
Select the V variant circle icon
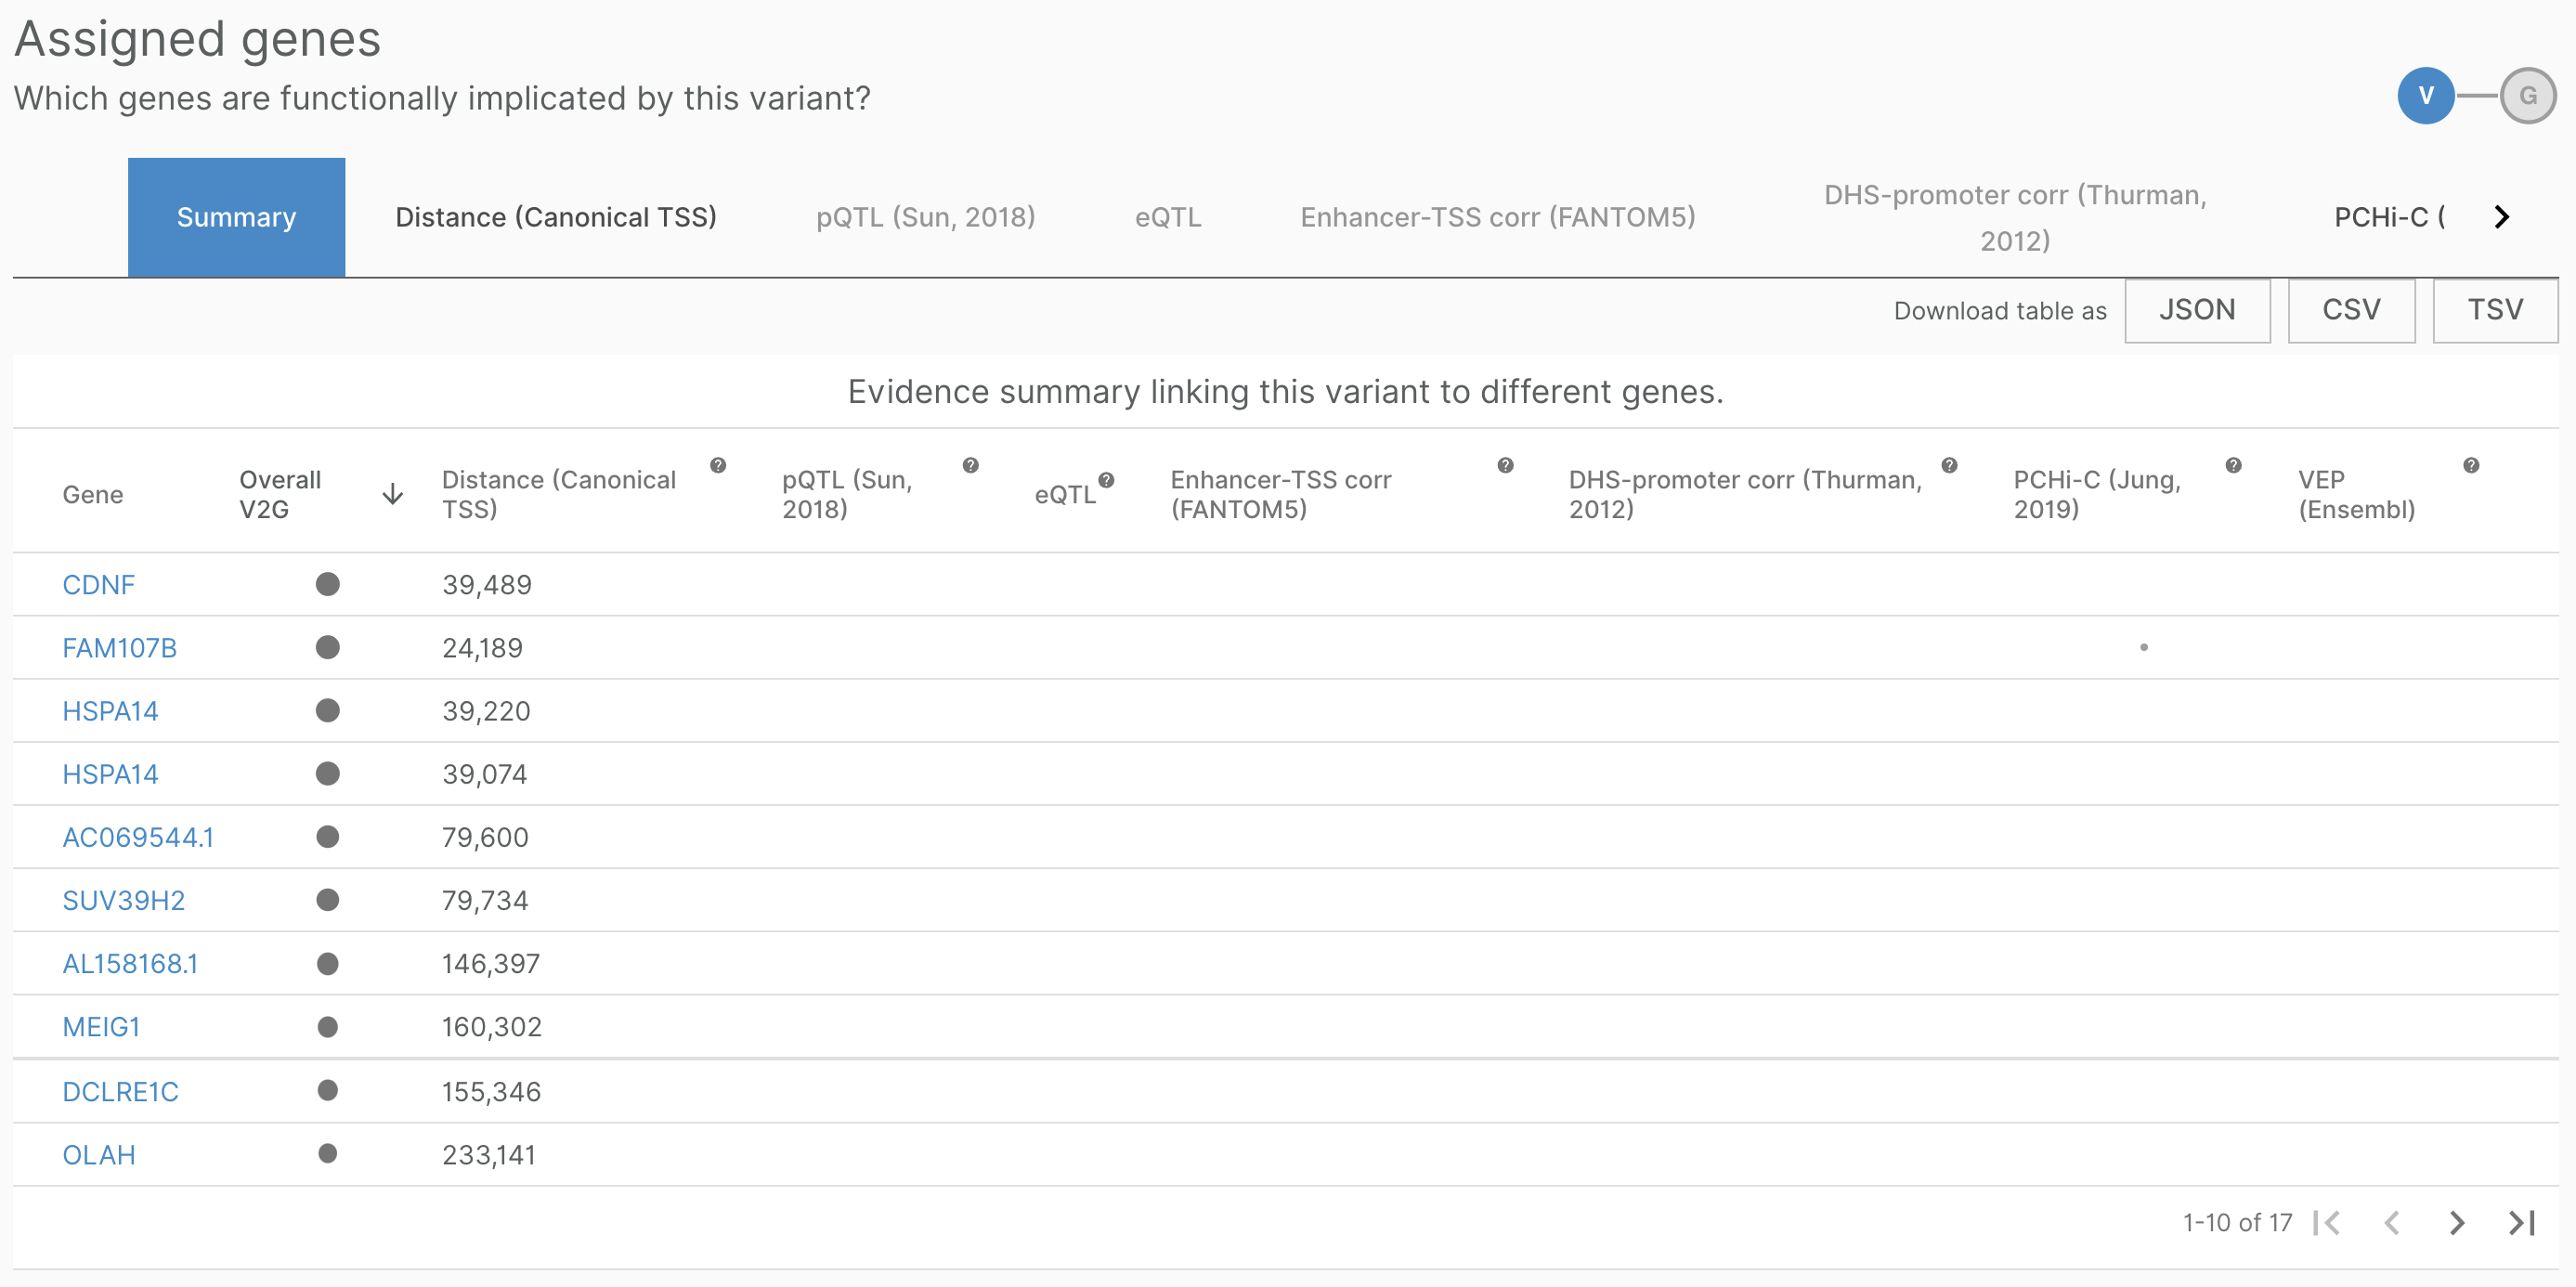tap(2426, 95)
